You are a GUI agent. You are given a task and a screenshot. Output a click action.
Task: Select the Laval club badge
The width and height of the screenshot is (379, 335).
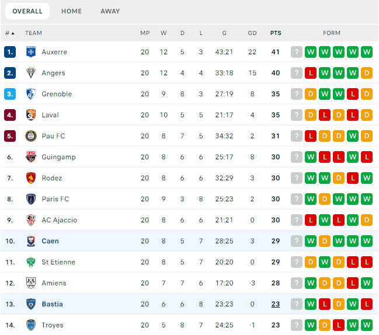tap(31, 115)
